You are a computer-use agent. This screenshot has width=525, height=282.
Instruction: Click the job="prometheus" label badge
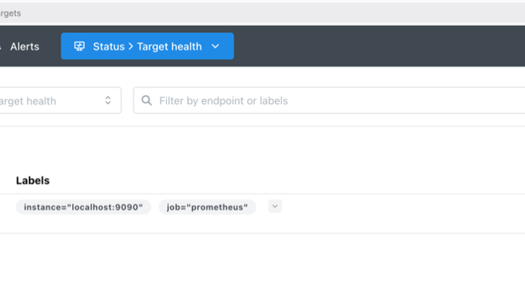pyautogui.click(x=207, y=207)
